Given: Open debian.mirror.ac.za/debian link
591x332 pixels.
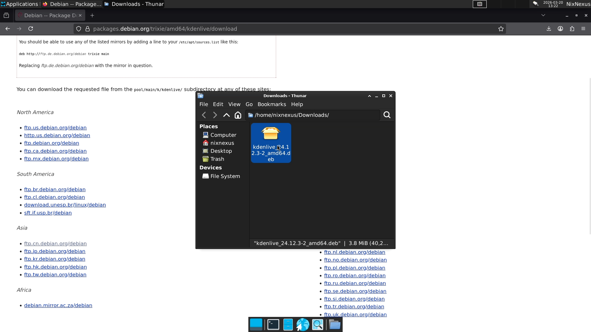Looking at the screenshot, I should 58,305.
